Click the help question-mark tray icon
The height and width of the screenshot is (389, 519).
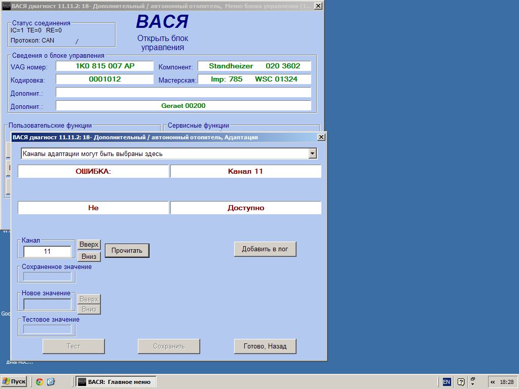tap(461, 382)
